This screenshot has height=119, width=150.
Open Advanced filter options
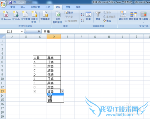(107, 21)
